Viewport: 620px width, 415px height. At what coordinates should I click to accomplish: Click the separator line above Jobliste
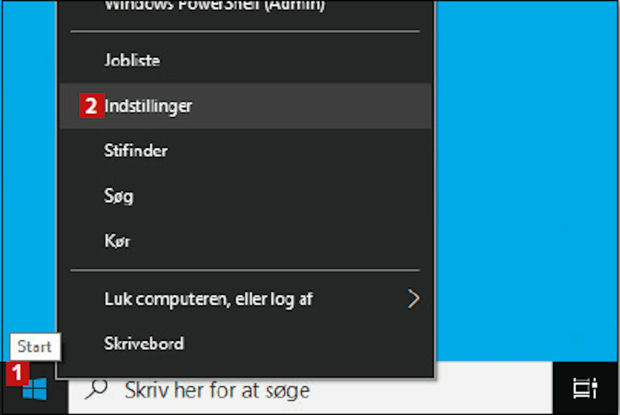pyautogui.click(x=245, y=31)
